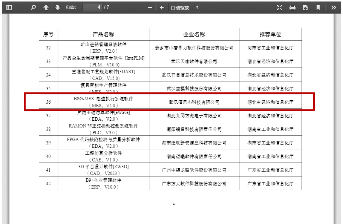Click company 湖南泛联新安信息科技有限公司

click(194, 143)
